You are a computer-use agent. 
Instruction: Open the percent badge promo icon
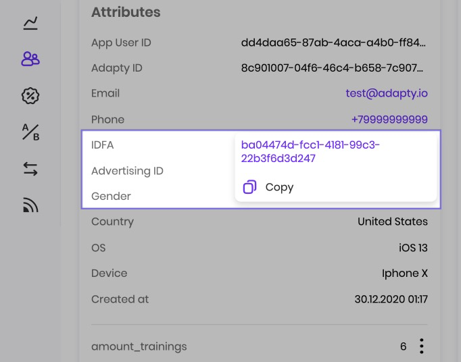point(30,96)
